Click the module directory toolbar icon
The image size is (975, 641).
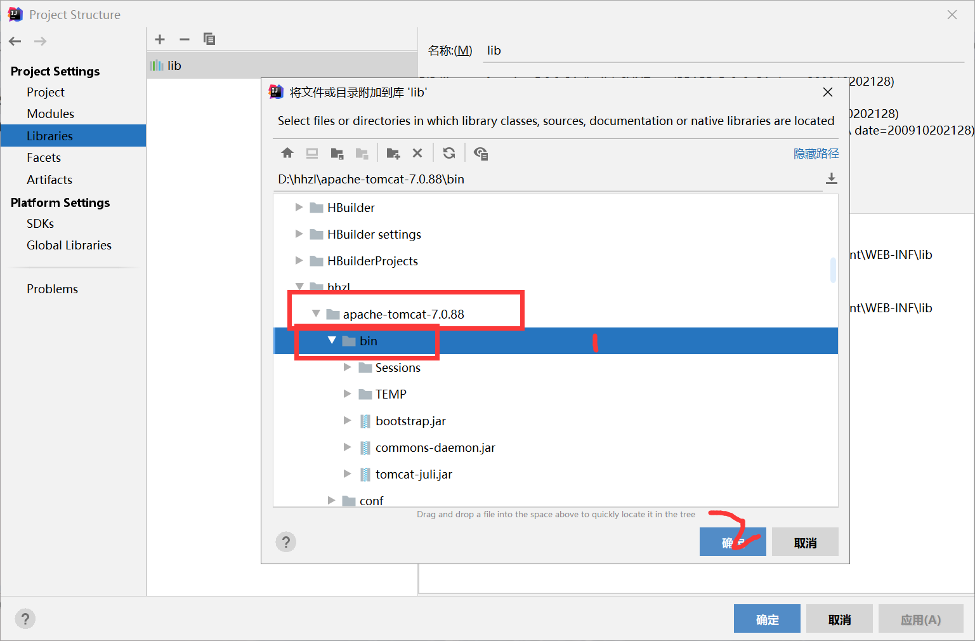point(362,153)
